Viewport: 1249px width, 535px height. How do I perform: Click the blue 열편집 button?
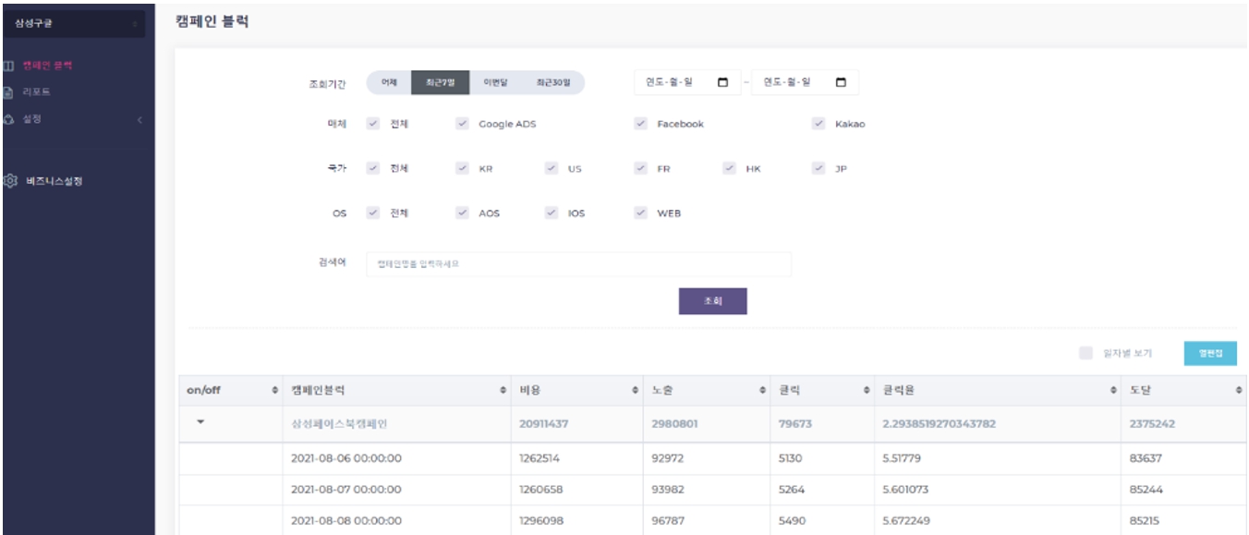pos(1209,353)
